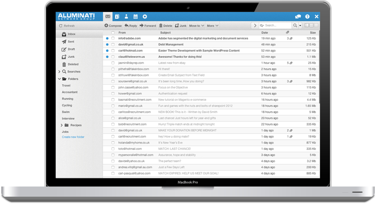Focus the Search input field
The height and width of the screenshot is (208, 376).
[277, 26]
